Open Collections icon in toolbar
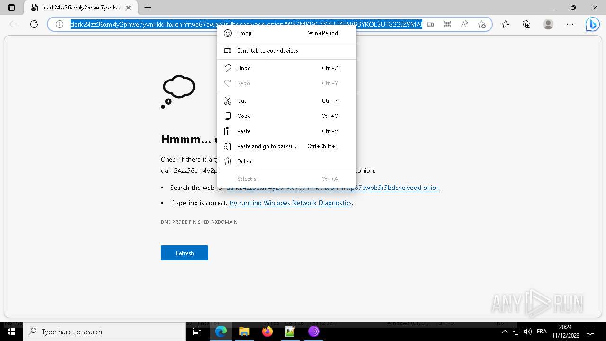The height and width of the screenshot is (341, 606). coord(526,24)
